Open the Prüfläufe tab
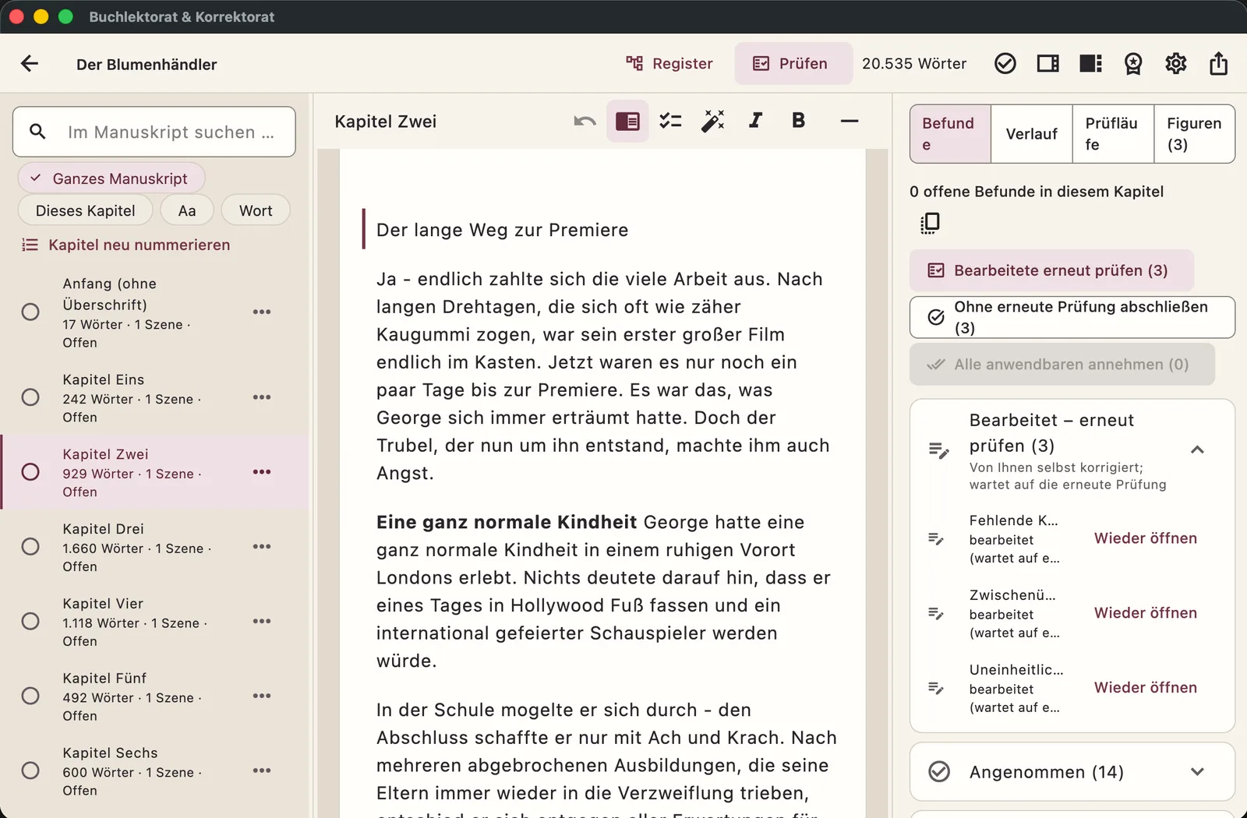 (x=1113, y=134)
